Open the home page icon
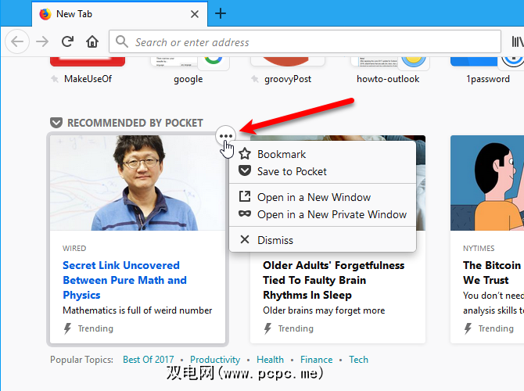 [92, 41]
